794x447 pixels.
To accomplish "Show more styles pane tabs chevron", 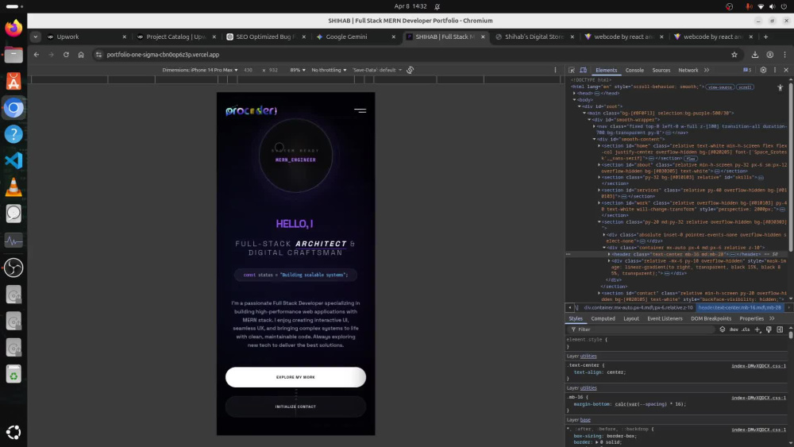I will click(x=773, y=318).
